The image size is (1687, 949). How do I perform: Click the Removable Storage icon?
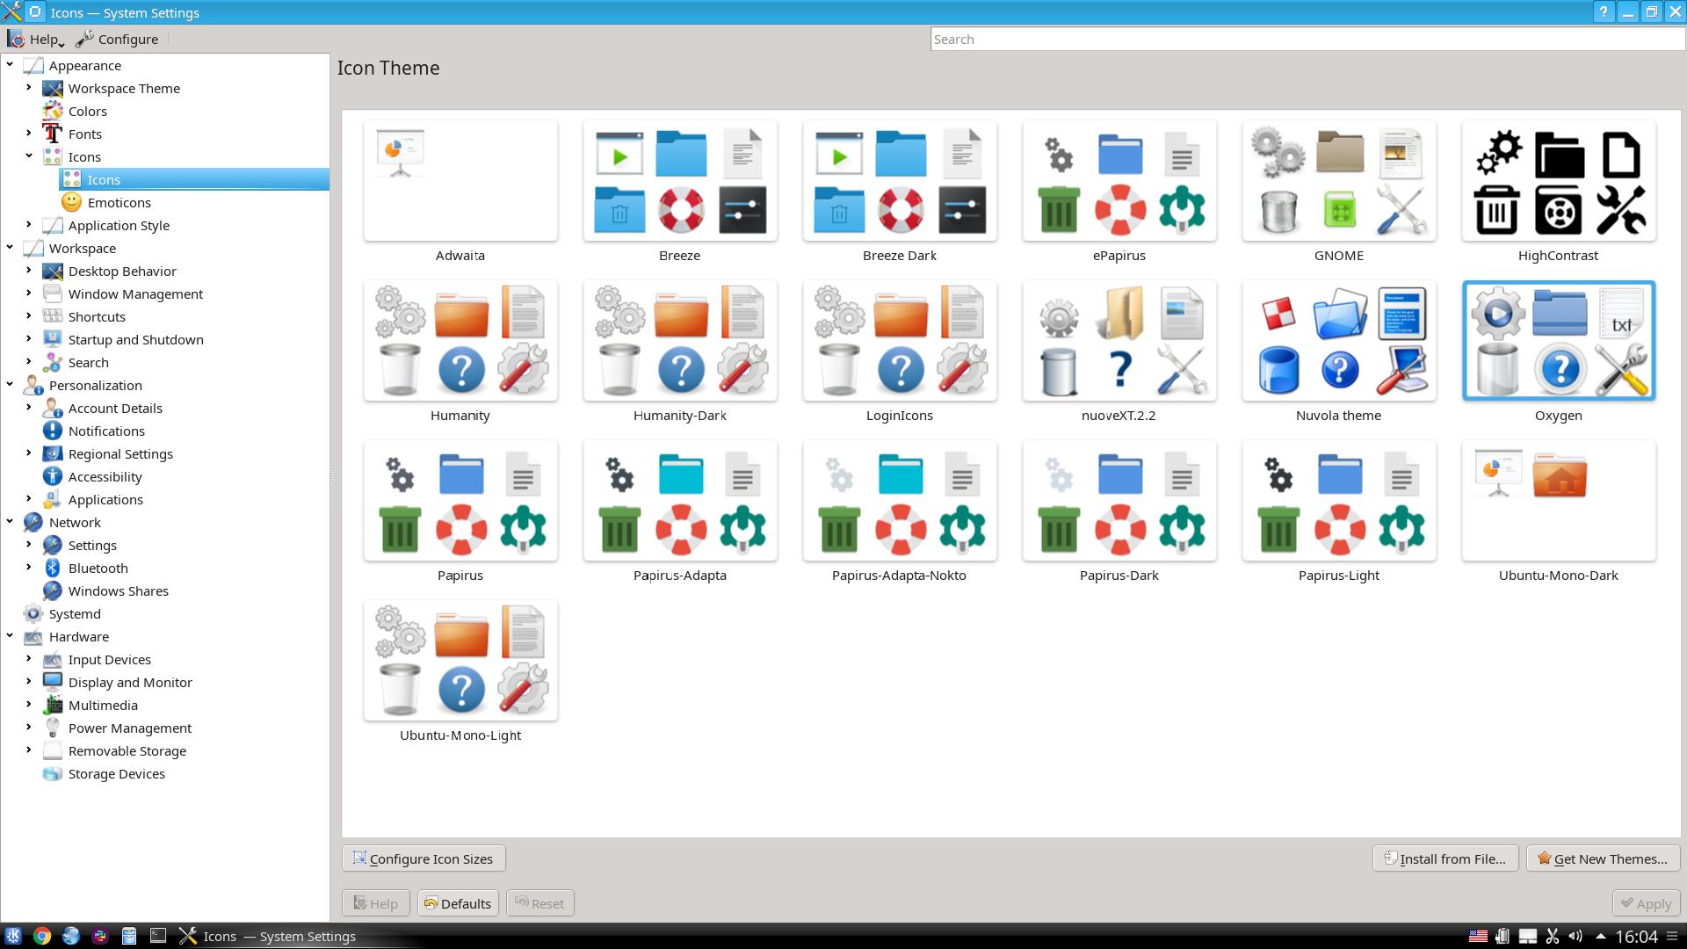click(x=53, y=750)
